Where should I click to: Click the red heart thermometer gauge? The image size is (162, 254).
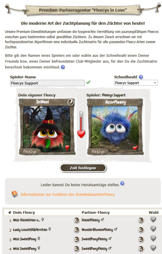coord(81,124)
